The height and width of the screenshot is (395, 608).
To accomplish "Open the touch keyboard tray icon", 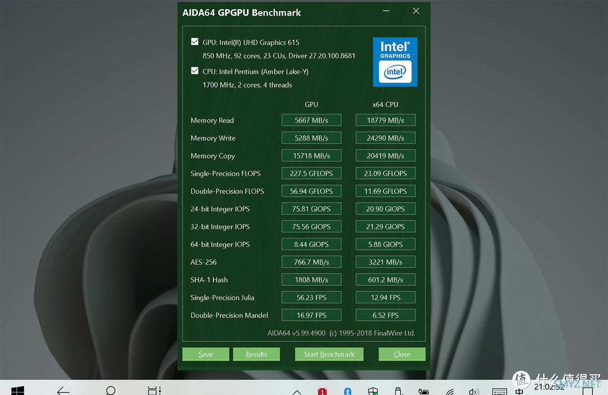I will coord(499,392).
